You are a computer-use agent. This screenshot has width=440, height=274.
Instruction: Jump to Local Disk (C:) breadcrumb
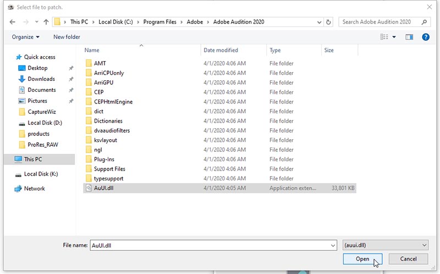coord(116,22)
